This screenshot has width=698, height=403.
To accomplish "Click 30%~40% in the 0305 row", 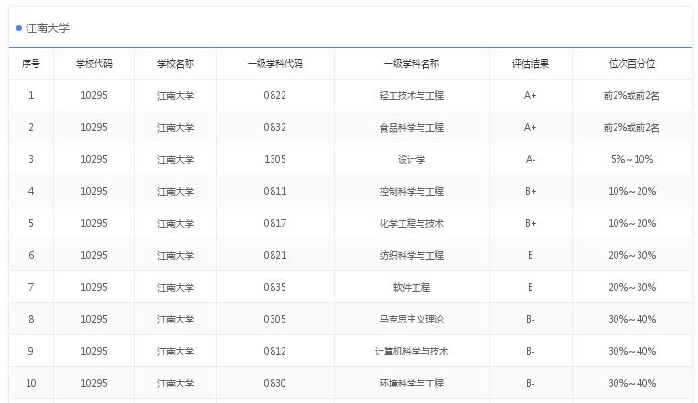I will pyautogui.click(x=632, y=319).
